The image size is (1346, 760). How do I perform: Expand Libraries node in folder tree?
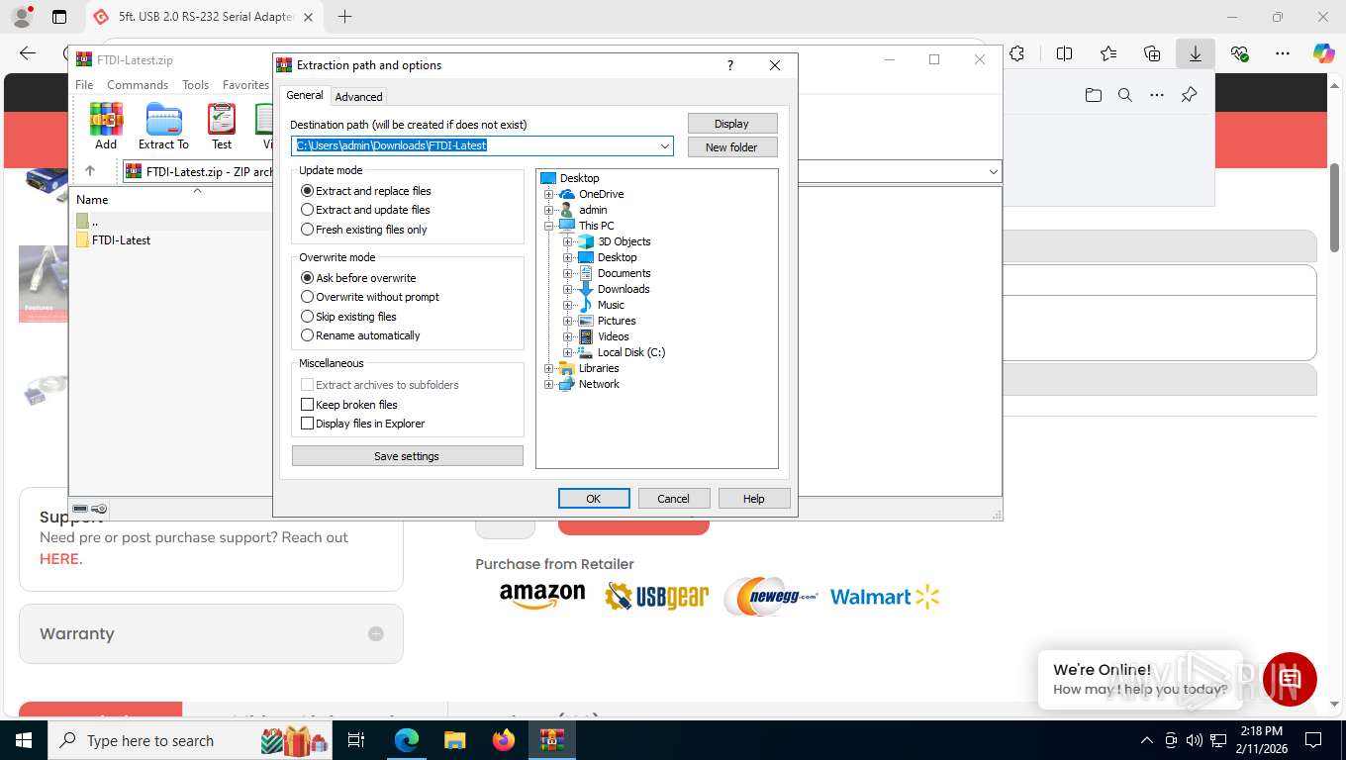pyautogui.click(x=549, y=368)
